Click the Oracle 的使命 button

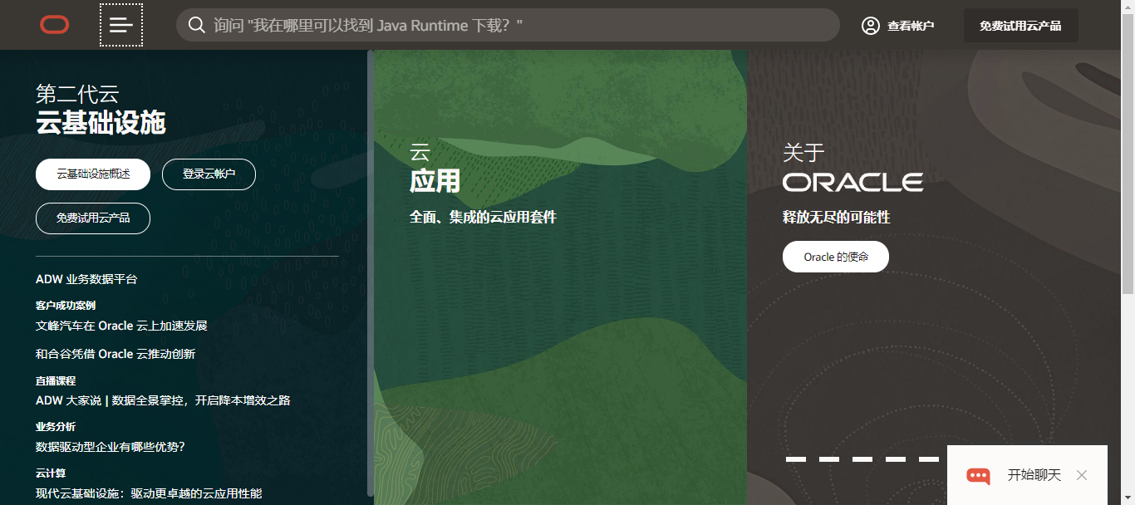836,257
